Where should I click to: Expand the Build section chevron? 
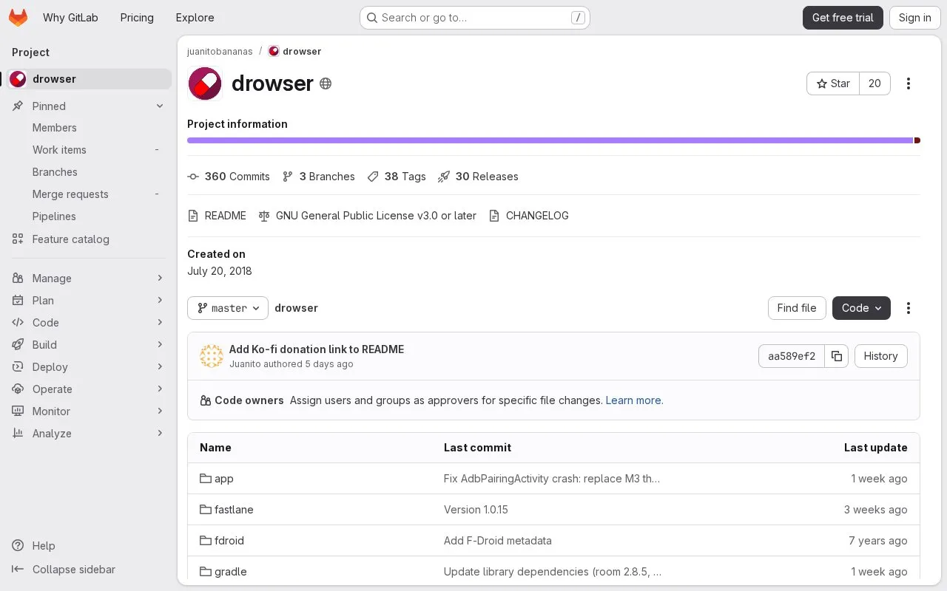coord(160,345)
